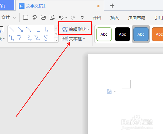Screen dimensions: 163x134
Task: Open the paste options dropdown arrow
Action: tap(115, 91)
